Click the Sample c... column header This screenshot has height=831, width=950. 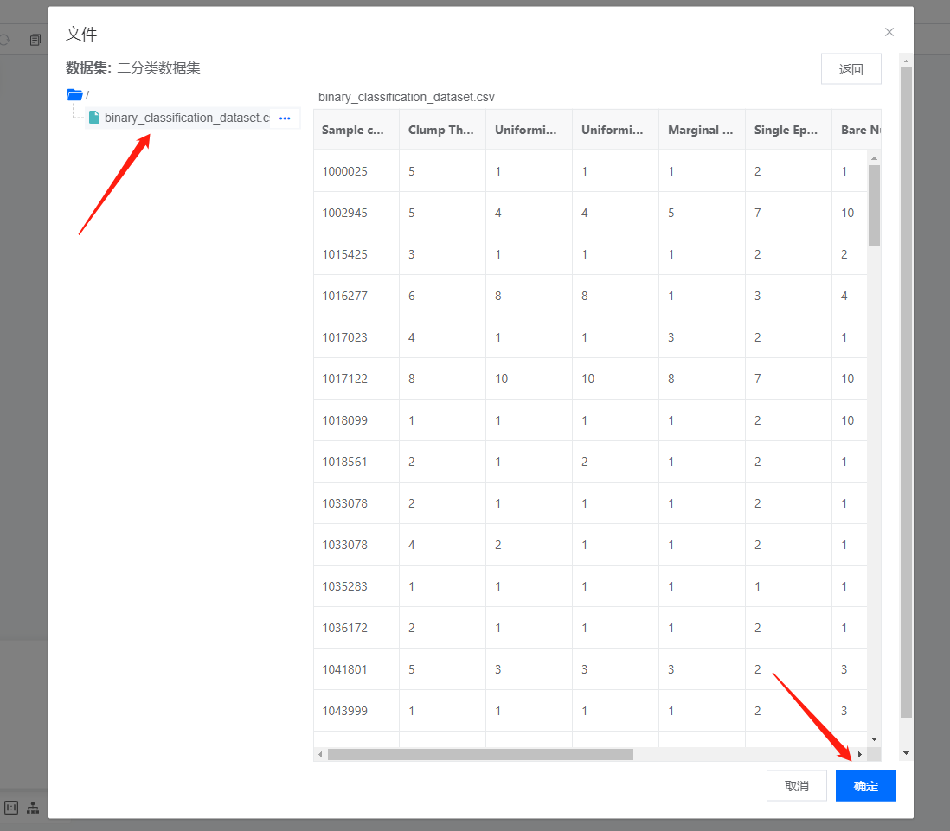[356, 130]
